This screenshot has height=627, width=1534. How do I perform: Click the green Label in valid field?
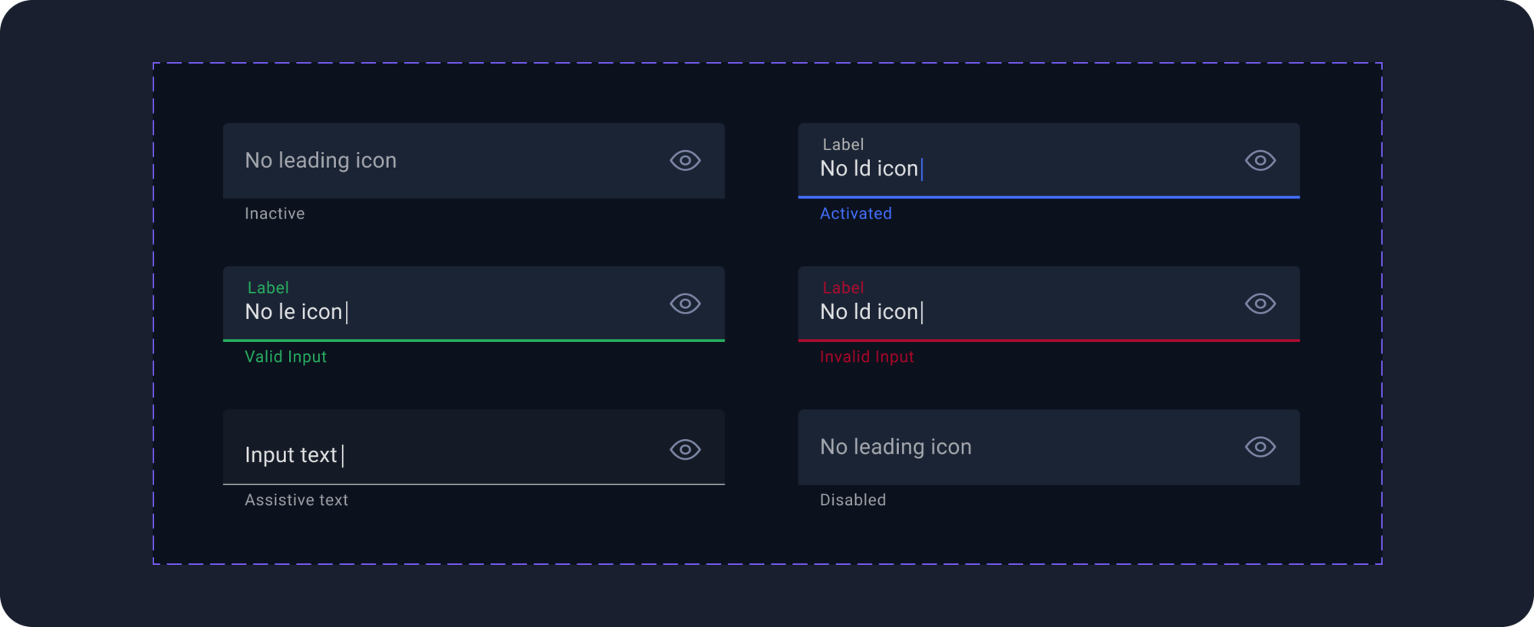268,288
